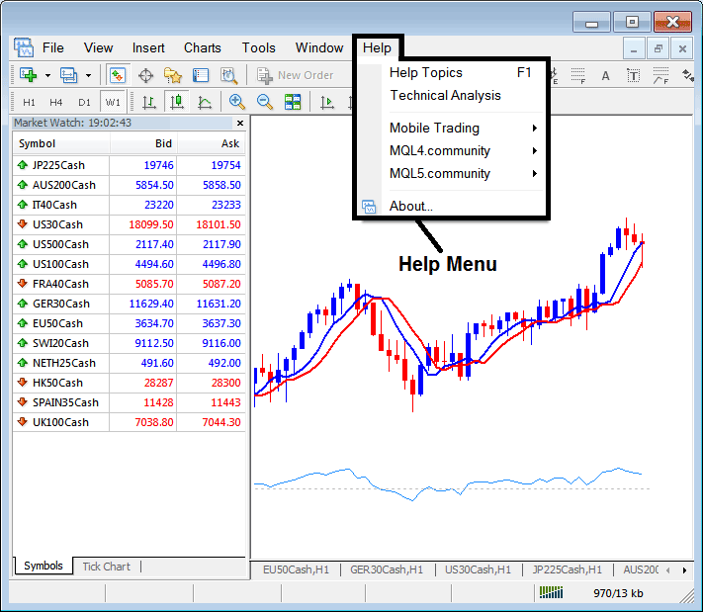Open the Strategy Tester magnifier icon
The image size is (703, 612).
pyautogui.click(x=229, y=75)
